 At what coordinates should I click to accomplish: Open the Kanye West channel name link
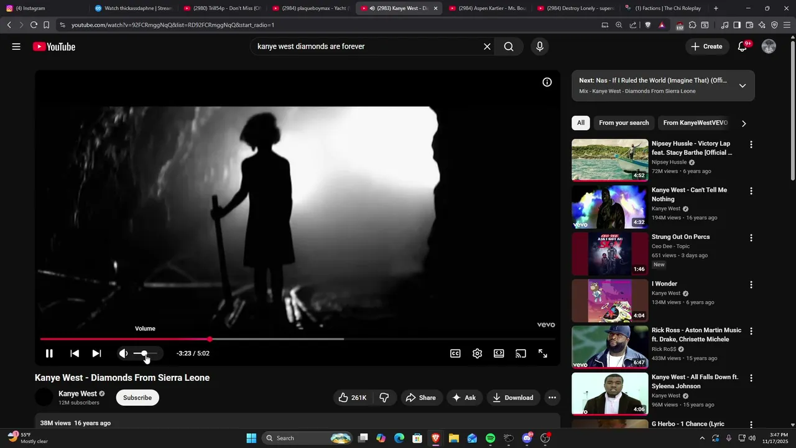78,394
